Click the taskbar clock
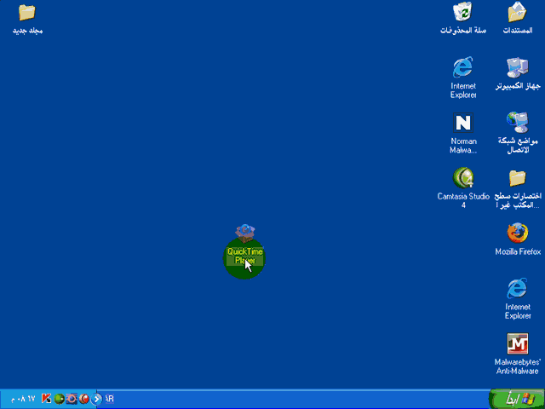 [x=20, y=399]
